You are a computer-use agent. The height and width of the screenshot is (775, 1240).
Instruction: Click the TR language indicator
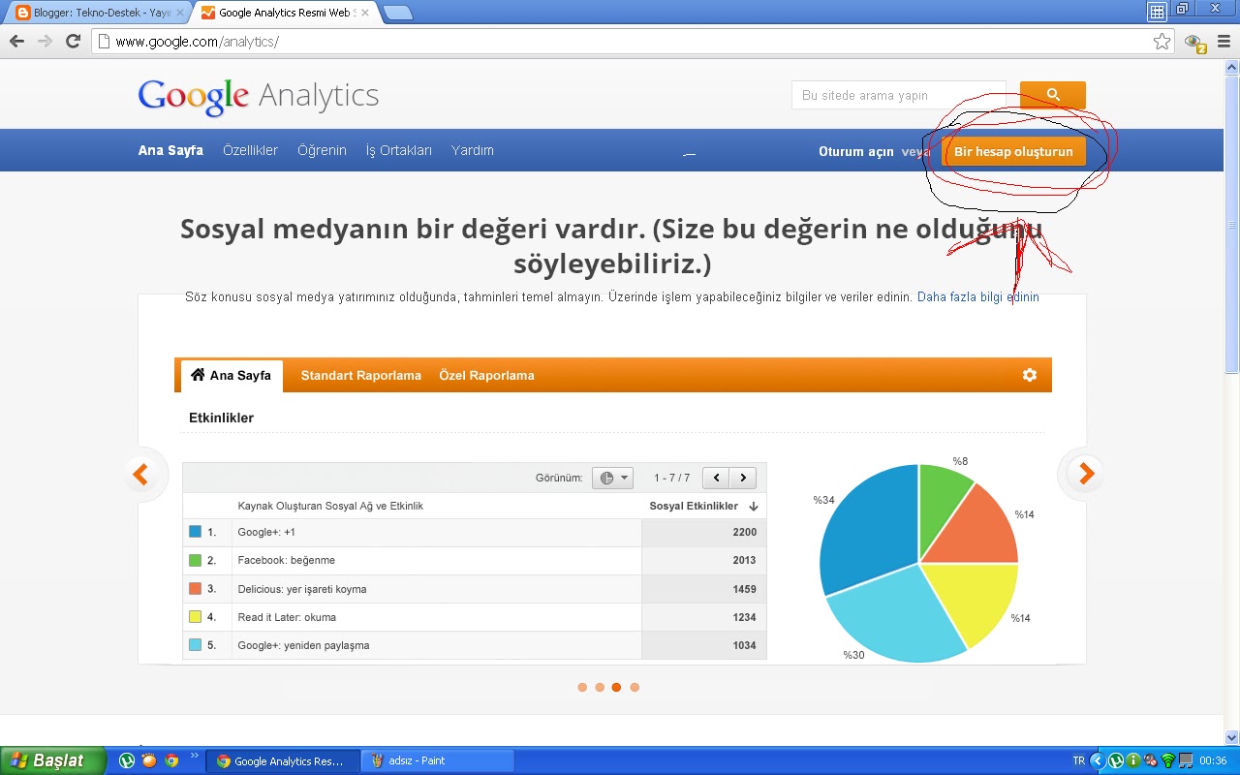tap(1079, 760)
